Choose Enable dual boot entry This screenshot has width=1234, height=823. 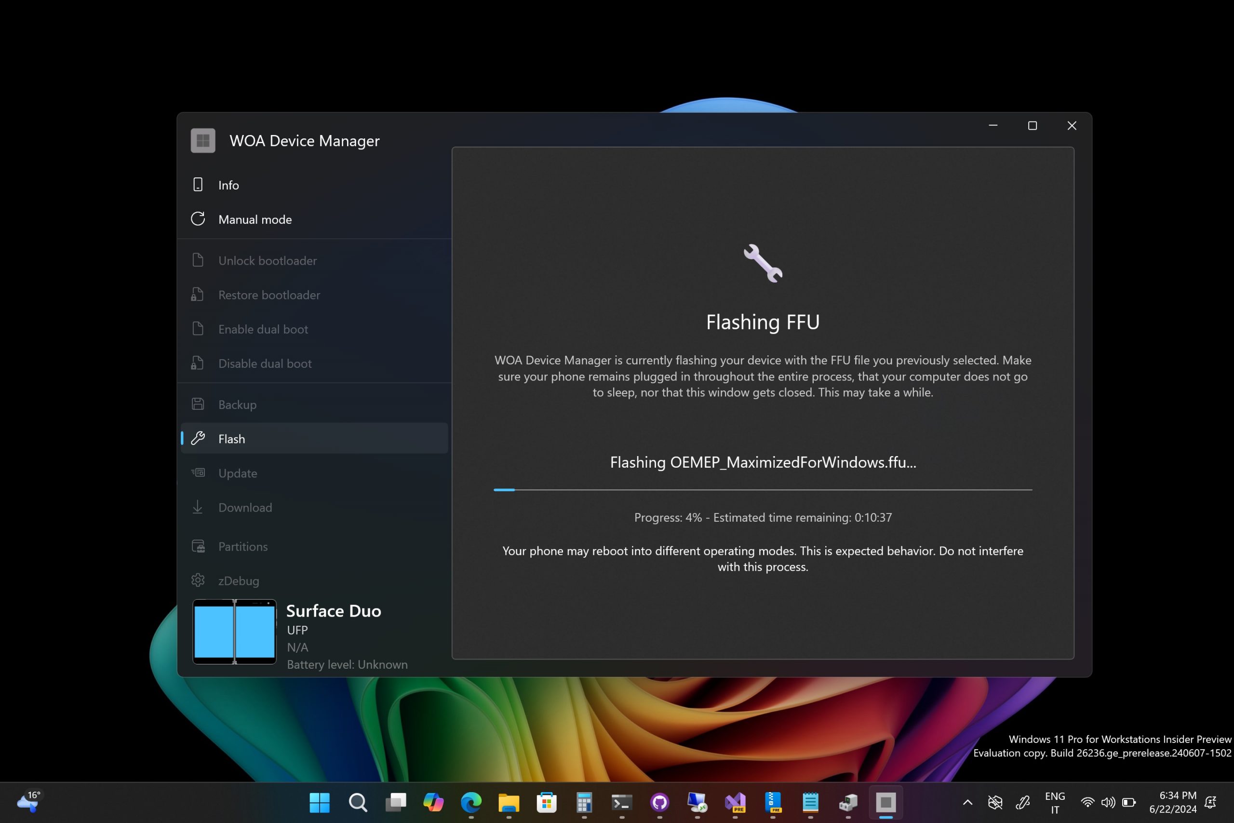(x=314, y=329)
